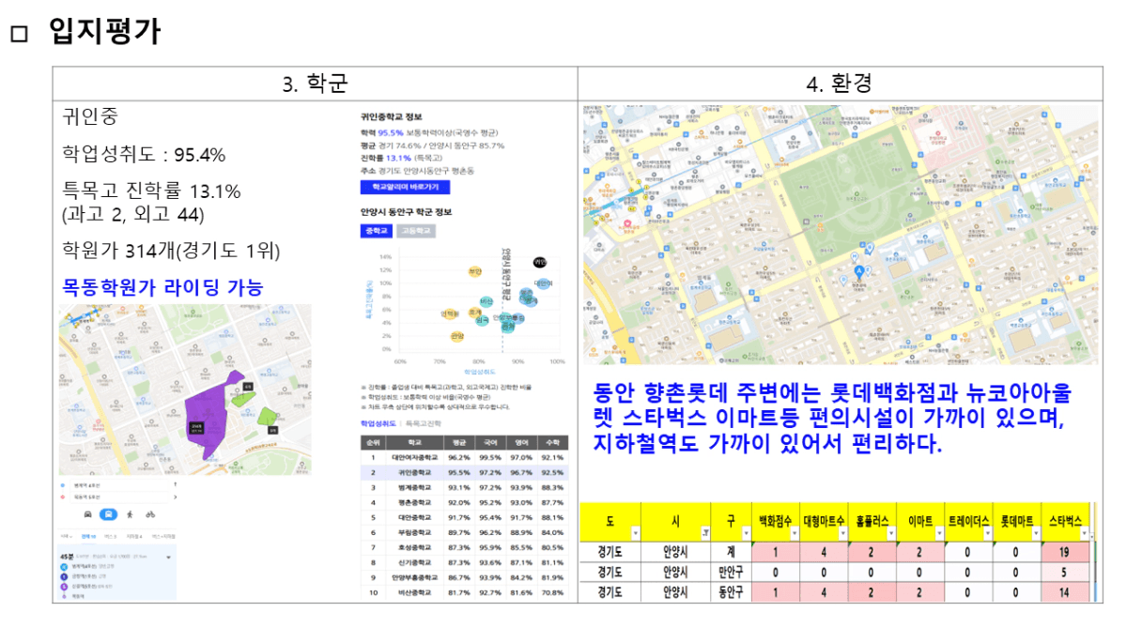Viewport: 1142px width, 642px height.
Task: Open the 대형마트수 column filter dropdown
Action: coord(843,533)
